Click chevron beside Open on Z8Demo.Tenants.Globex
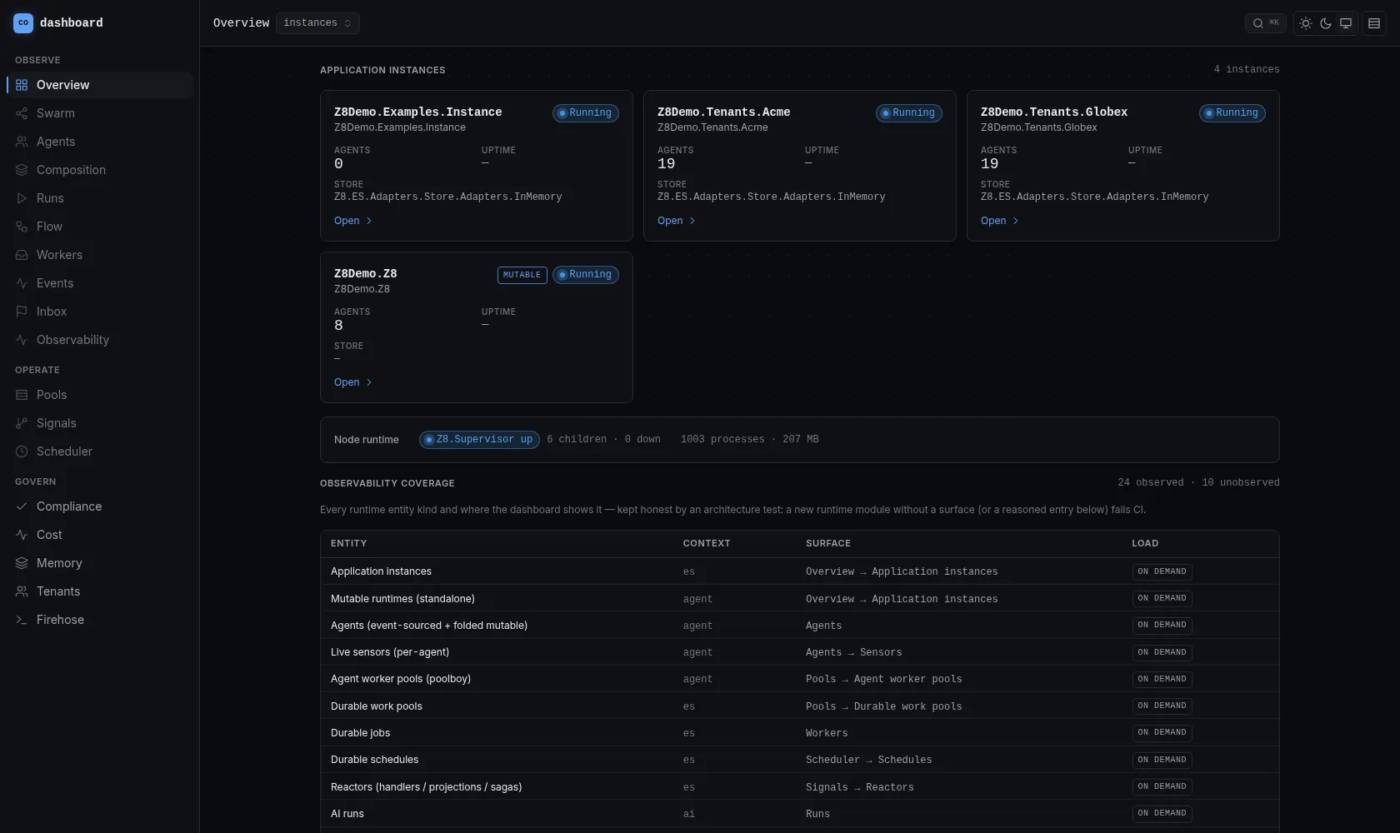This screenshot has width=1400, height=833. (x=1016, y=221)
